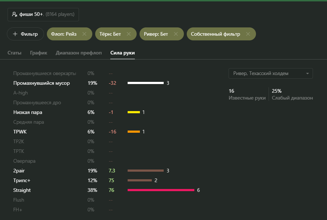This screenshot has width=327, height=220.
Task: Click the red Straight bar
Action: tap(161, 190)
